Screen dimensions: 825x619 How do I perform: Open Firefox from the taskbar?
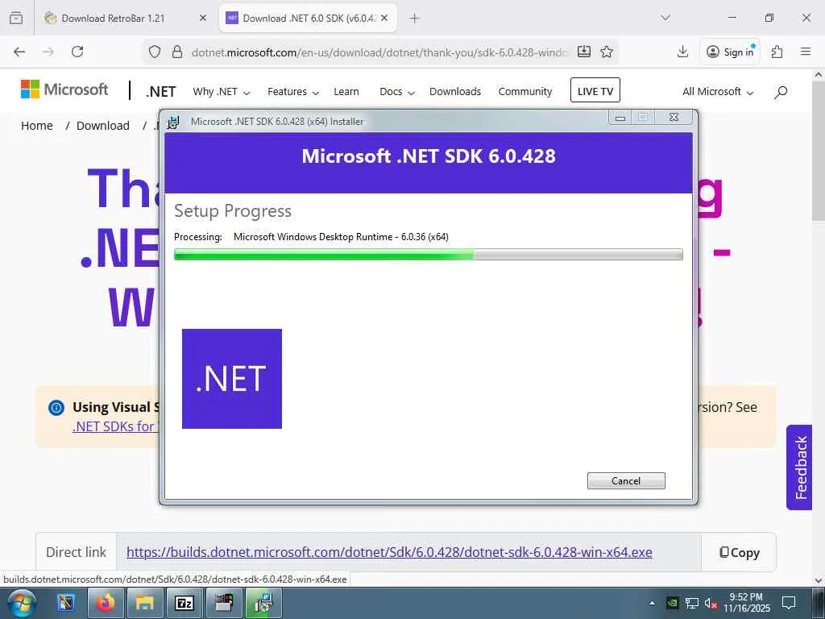[x=106, y=603]
